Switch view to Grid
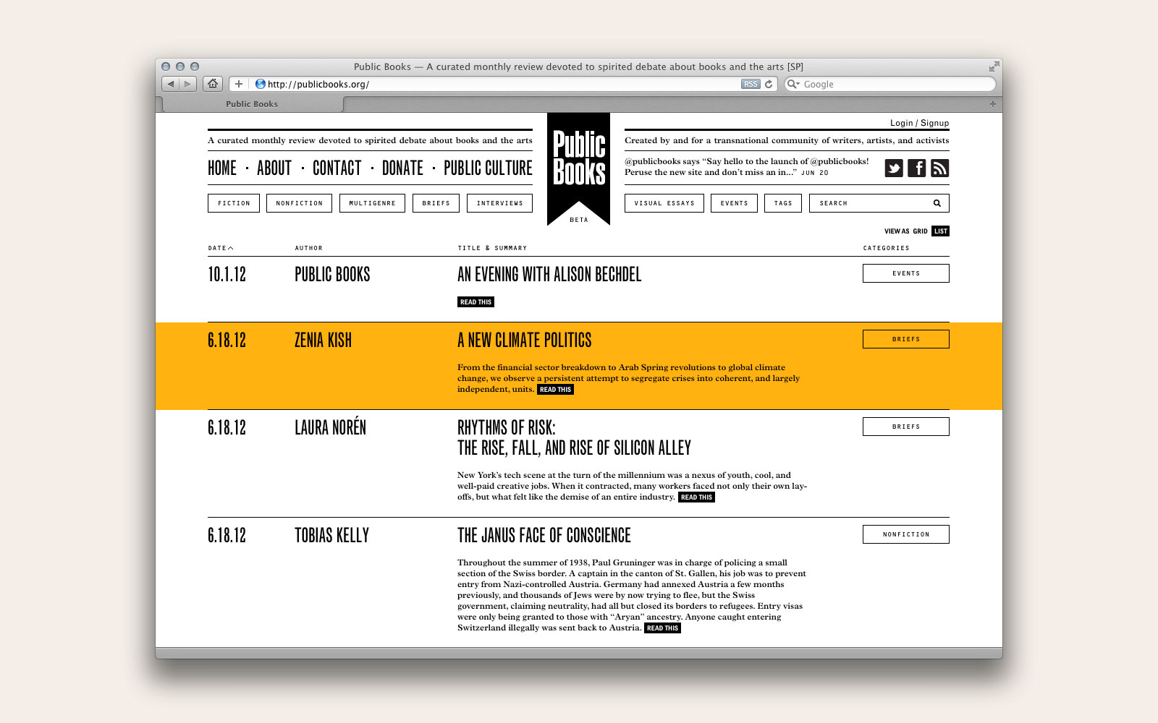This screenshot has height=723, width=1158. click(x=920, y=231)
